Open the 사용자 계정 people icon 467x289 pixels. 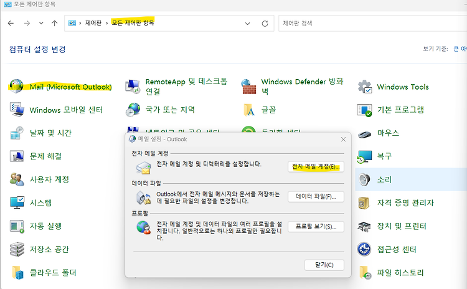17,179
